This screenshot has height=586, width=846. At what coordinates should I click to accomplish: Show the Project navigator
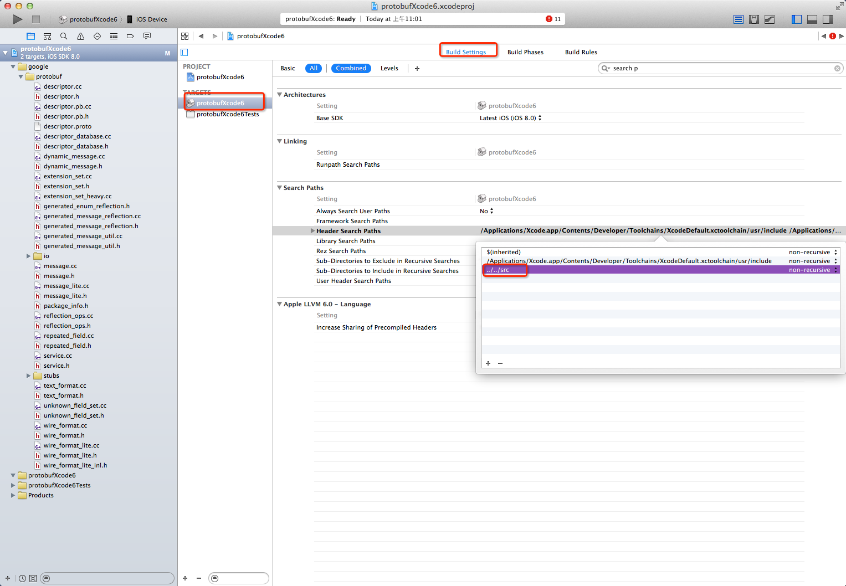31,36
